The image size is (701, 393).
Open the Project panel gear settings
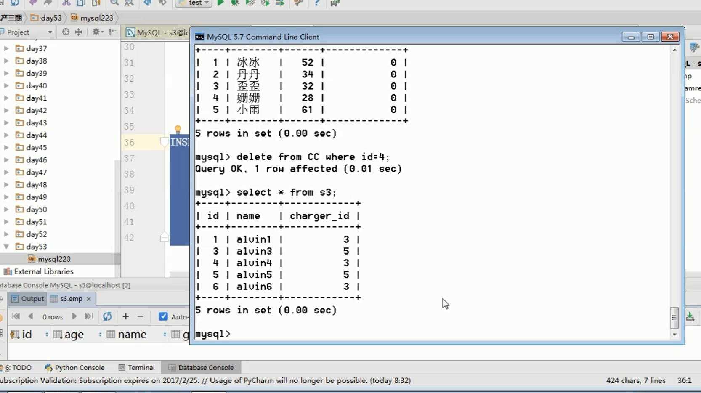tap(98, 32)
